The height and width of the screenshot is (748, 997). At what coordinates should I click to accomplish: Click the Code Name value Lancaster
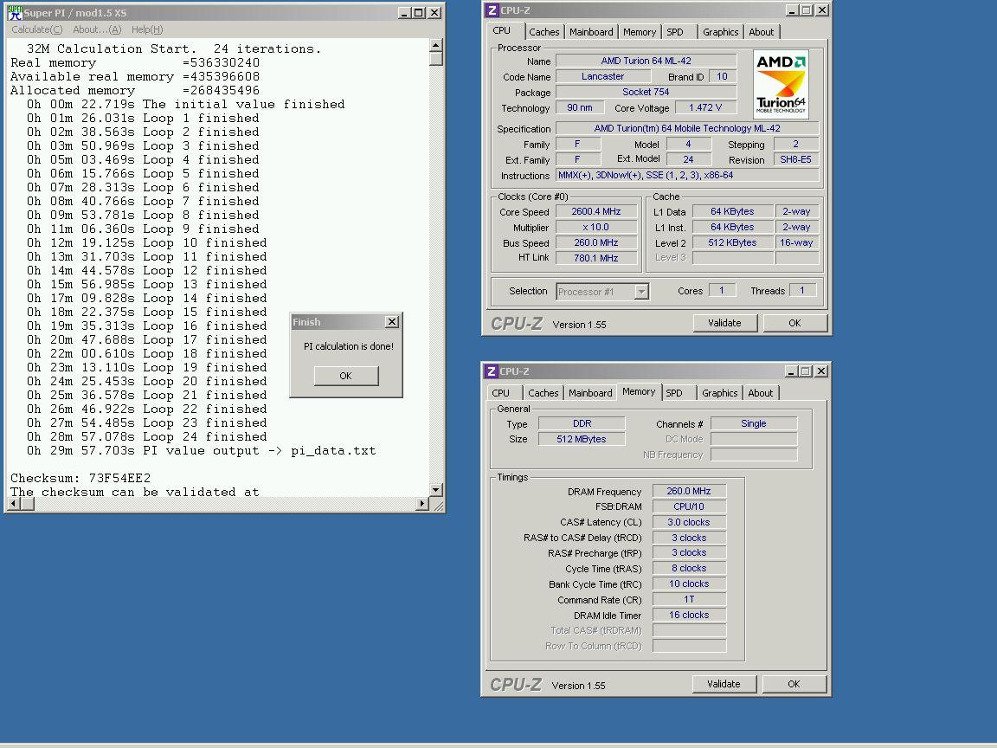(602, 76)
